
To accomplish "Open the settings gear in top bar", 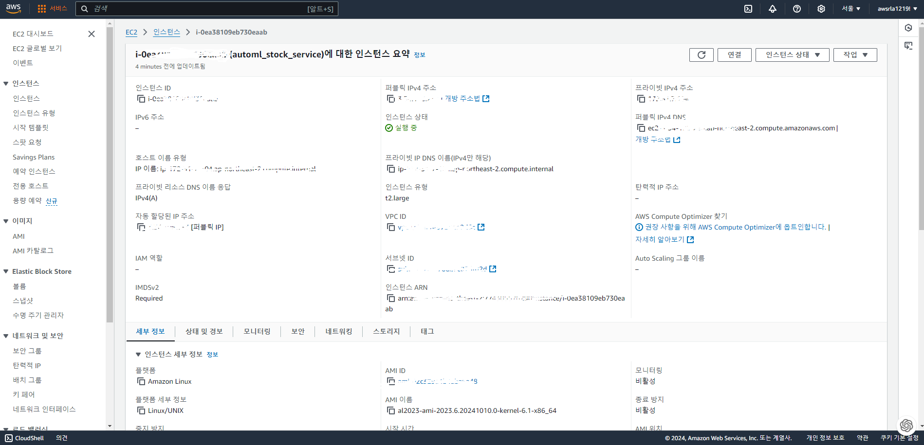I will pyautogui.click(x=821, y=9).
